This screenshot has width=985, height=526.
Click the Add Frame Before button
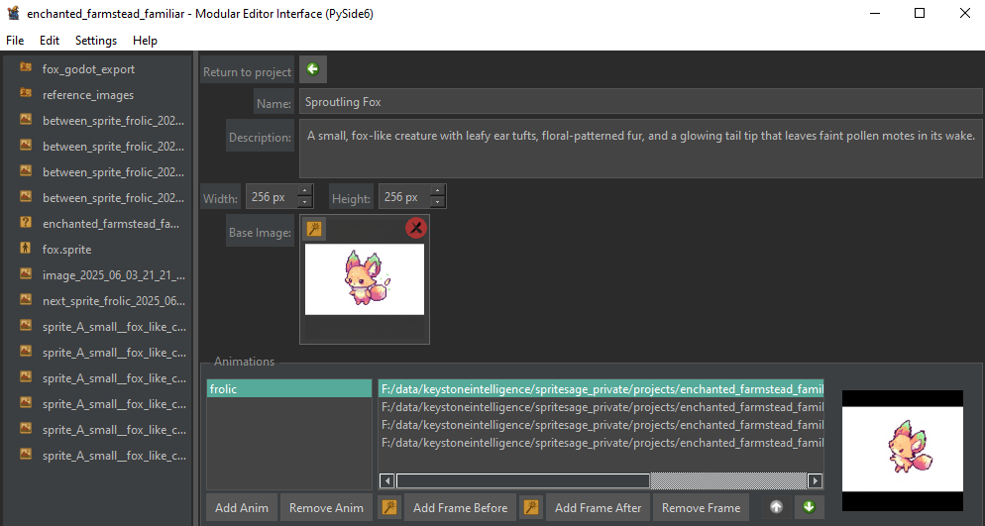click(x=461, y=507)
